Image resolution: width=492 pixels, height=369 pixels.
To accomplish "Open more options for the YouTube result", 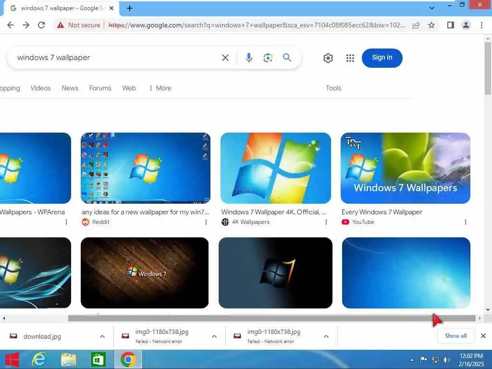I will (465, 222).
